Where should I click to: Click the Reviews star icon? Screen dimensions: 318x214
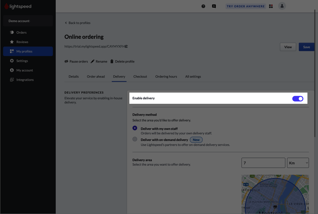(x=12, y=42)
